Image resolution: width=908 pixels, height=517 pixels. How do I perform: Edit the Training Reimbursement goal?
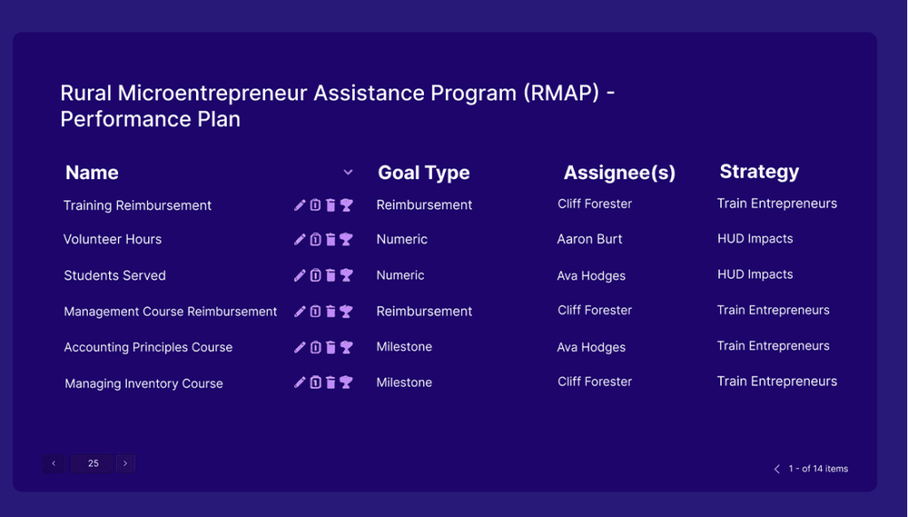pyautogui.click(x=300, y=204)
